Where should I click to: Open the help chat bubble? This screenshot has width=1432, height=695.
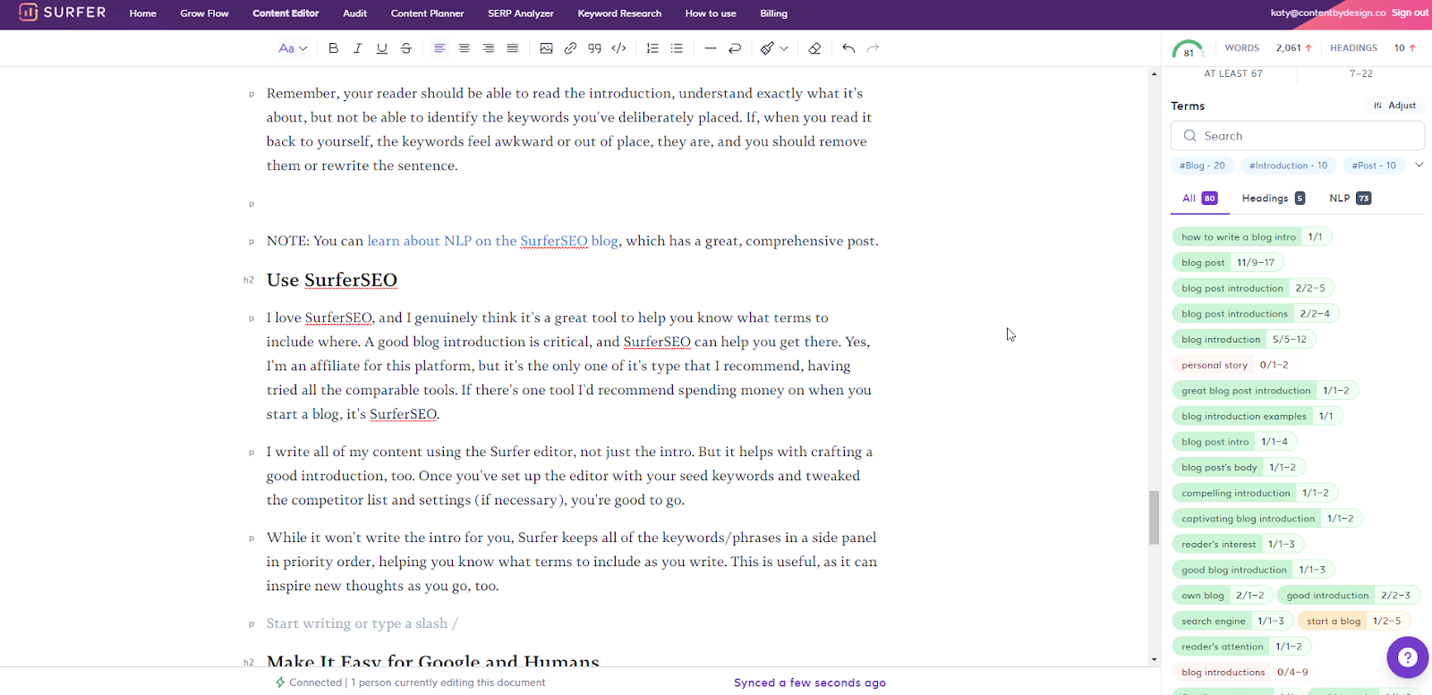[x=1408, y=657]
